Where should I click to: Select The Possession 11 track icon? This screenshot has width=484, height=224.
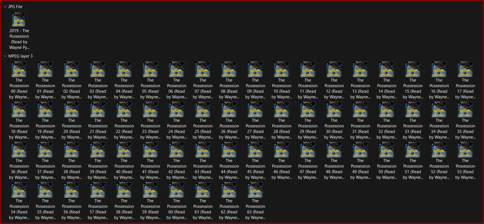(308, 69)
